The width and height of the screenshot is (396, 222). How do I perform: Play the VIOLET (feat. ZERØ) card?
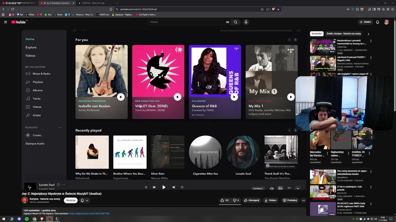pyautogui.click(x=177, y=97)
